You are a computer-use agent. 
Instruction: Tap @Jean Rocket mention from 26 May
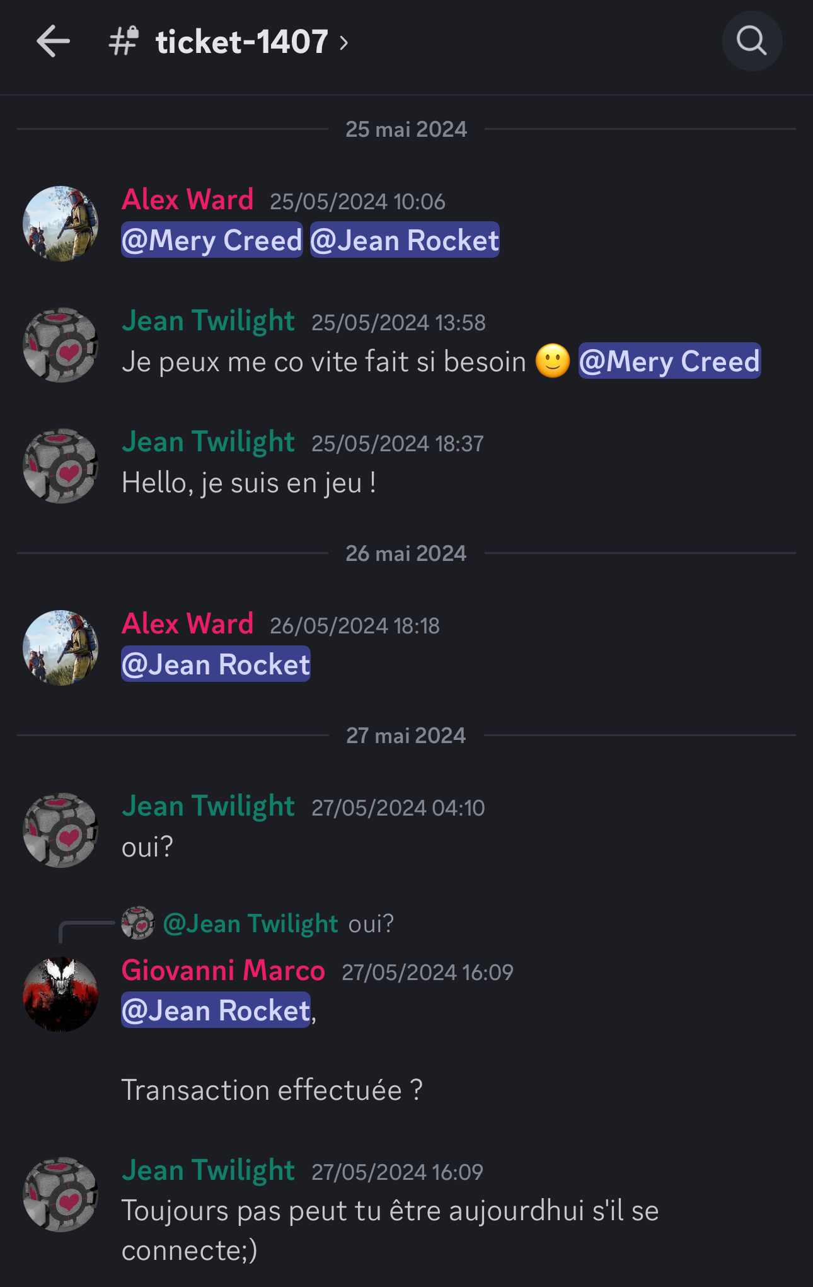point(216,664)
